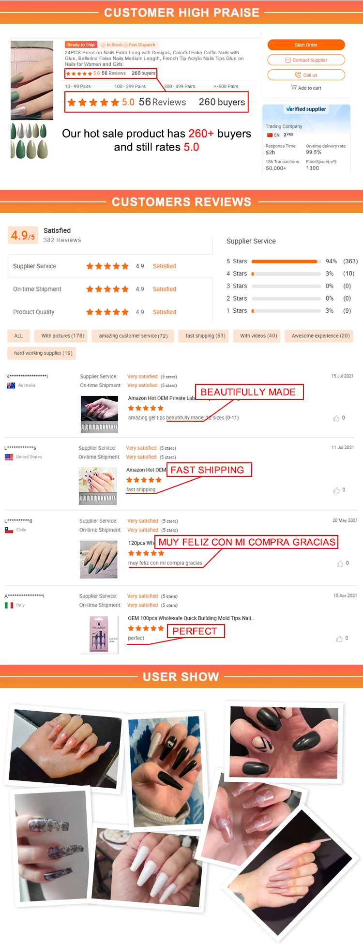
Task: Click the Add to cart icon
Action: pos(294,87)
